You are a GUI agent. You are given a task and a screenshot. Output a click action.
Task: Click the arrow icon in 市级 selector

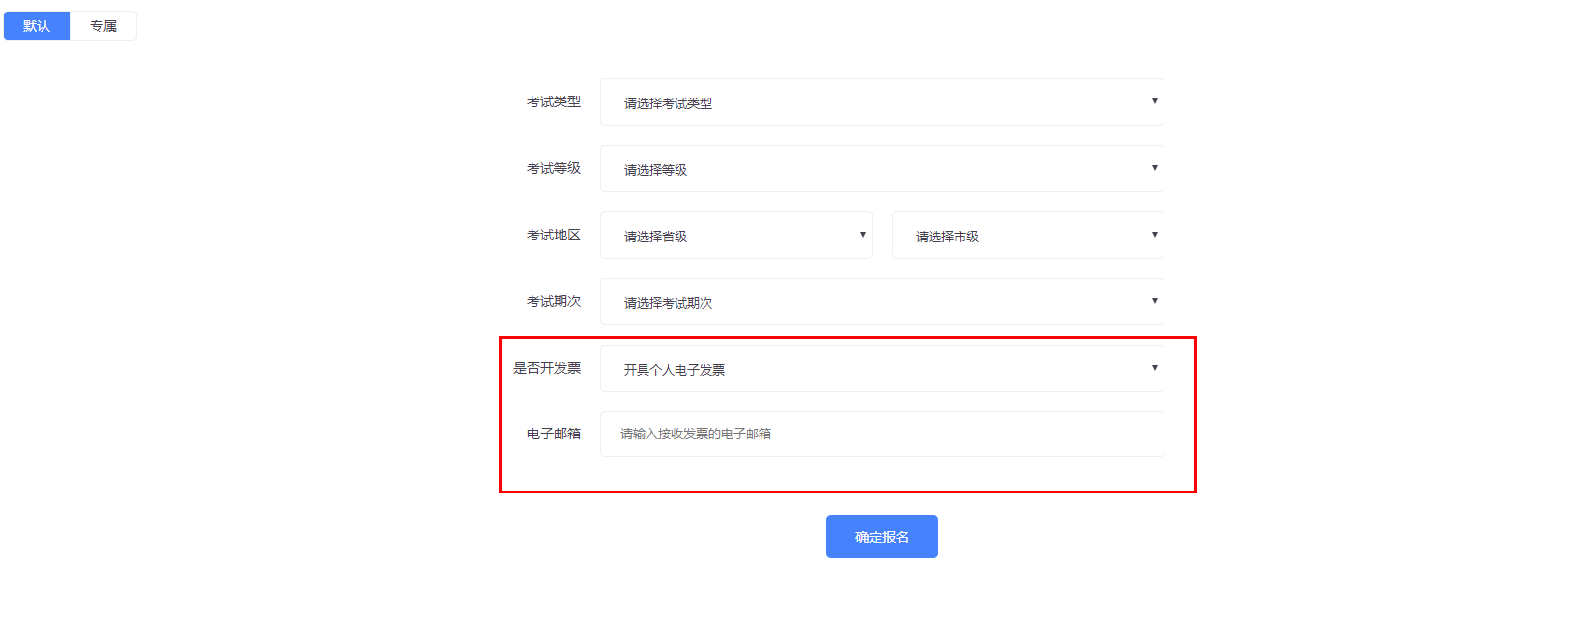pos(1154,235)
